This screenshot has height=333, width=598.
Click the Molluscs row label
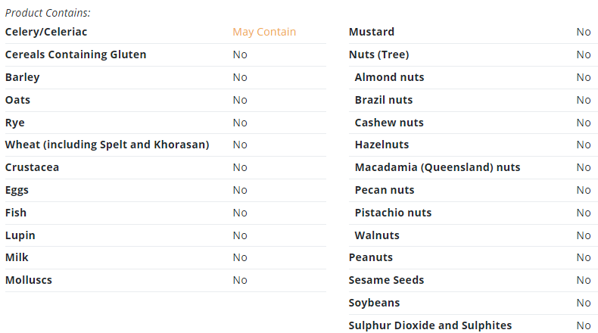pyautogui.click(x=29, y=280)
